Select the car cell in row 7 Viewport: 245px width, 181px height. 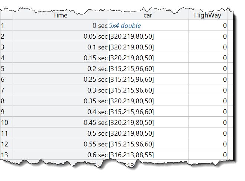click(148, 90)
